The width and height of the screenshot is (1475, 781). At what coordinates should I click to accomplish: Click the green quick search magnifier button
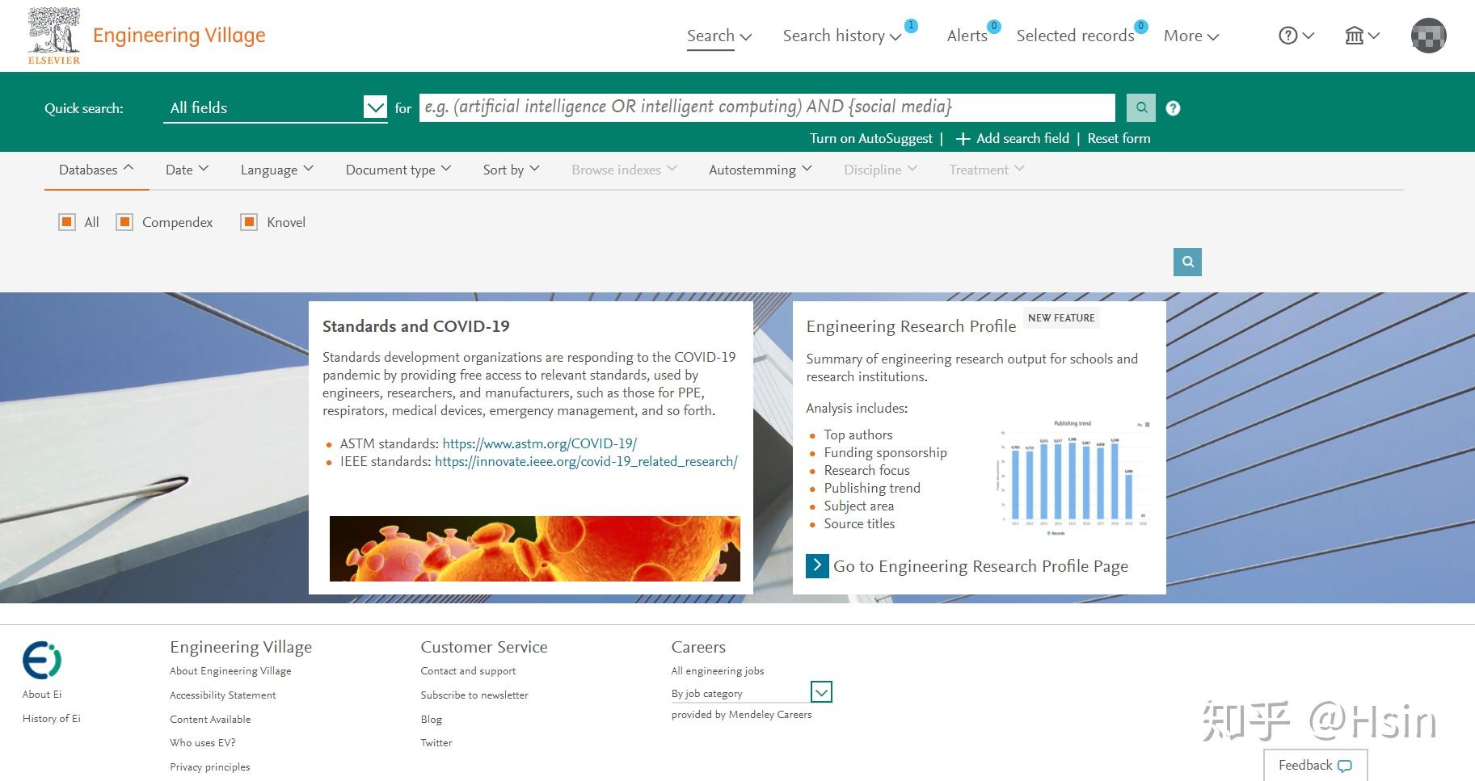coord(1141,107)
